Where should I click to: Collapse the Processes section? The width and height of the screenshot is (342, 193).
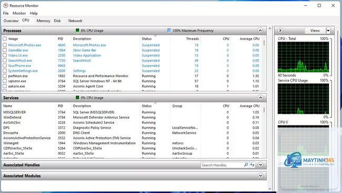(x=260, y=30)
